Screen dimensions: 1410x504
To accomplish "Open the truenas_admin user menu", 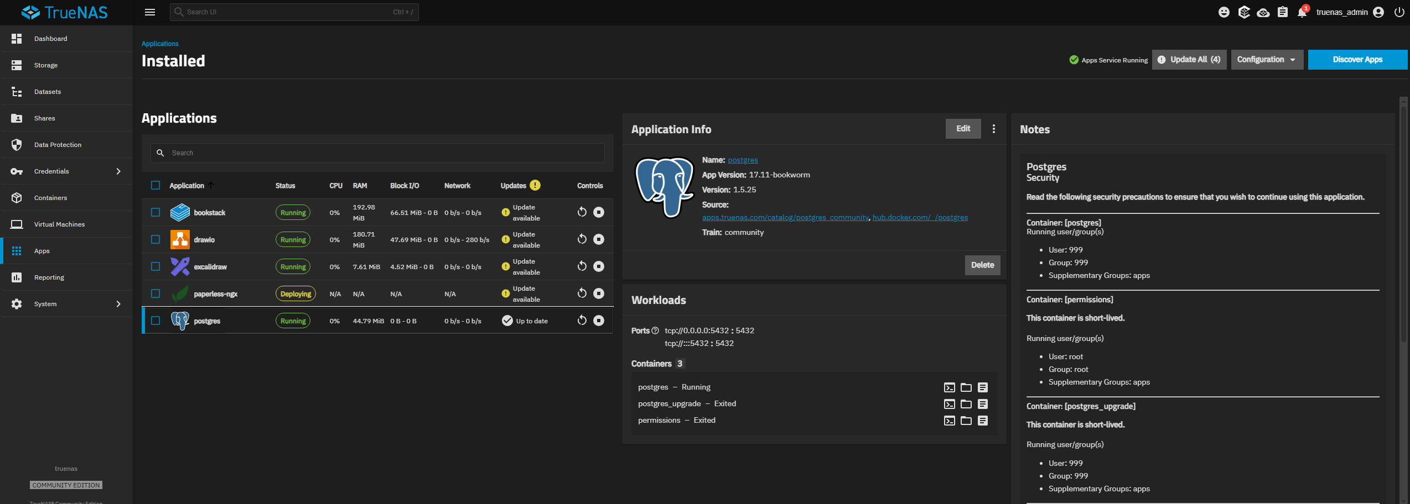I will coord(1350,12).
